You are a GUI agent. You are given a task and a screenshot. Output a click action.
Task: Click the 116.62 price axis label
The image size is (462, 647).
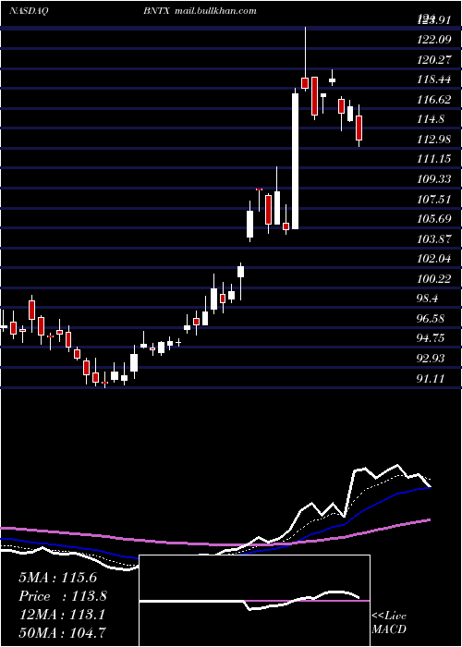click(x=433, y=100)
